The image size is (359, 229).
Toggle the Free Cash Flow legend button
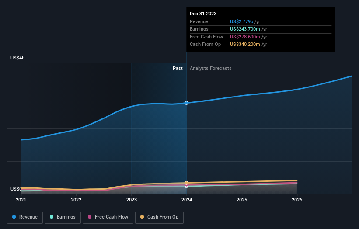[108, 217]
